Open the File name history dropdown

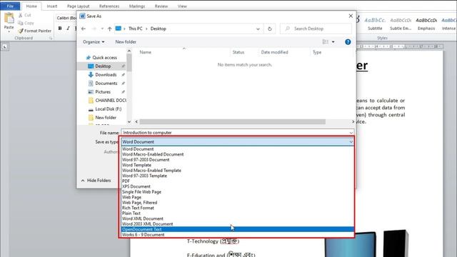pyautogui.click(x=351, y=133)
